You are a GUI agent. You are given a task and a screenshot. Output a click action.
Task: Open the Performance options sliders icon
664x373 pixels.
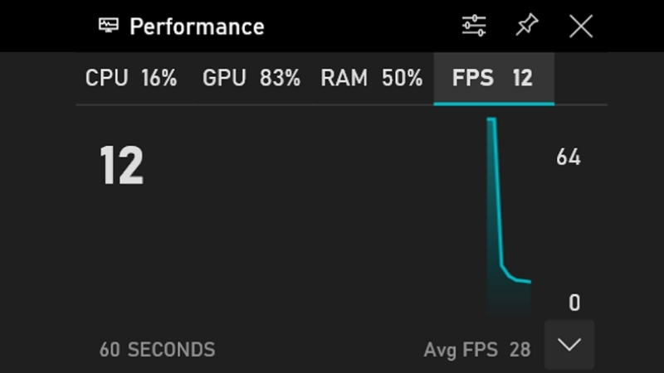pos(474,26)
